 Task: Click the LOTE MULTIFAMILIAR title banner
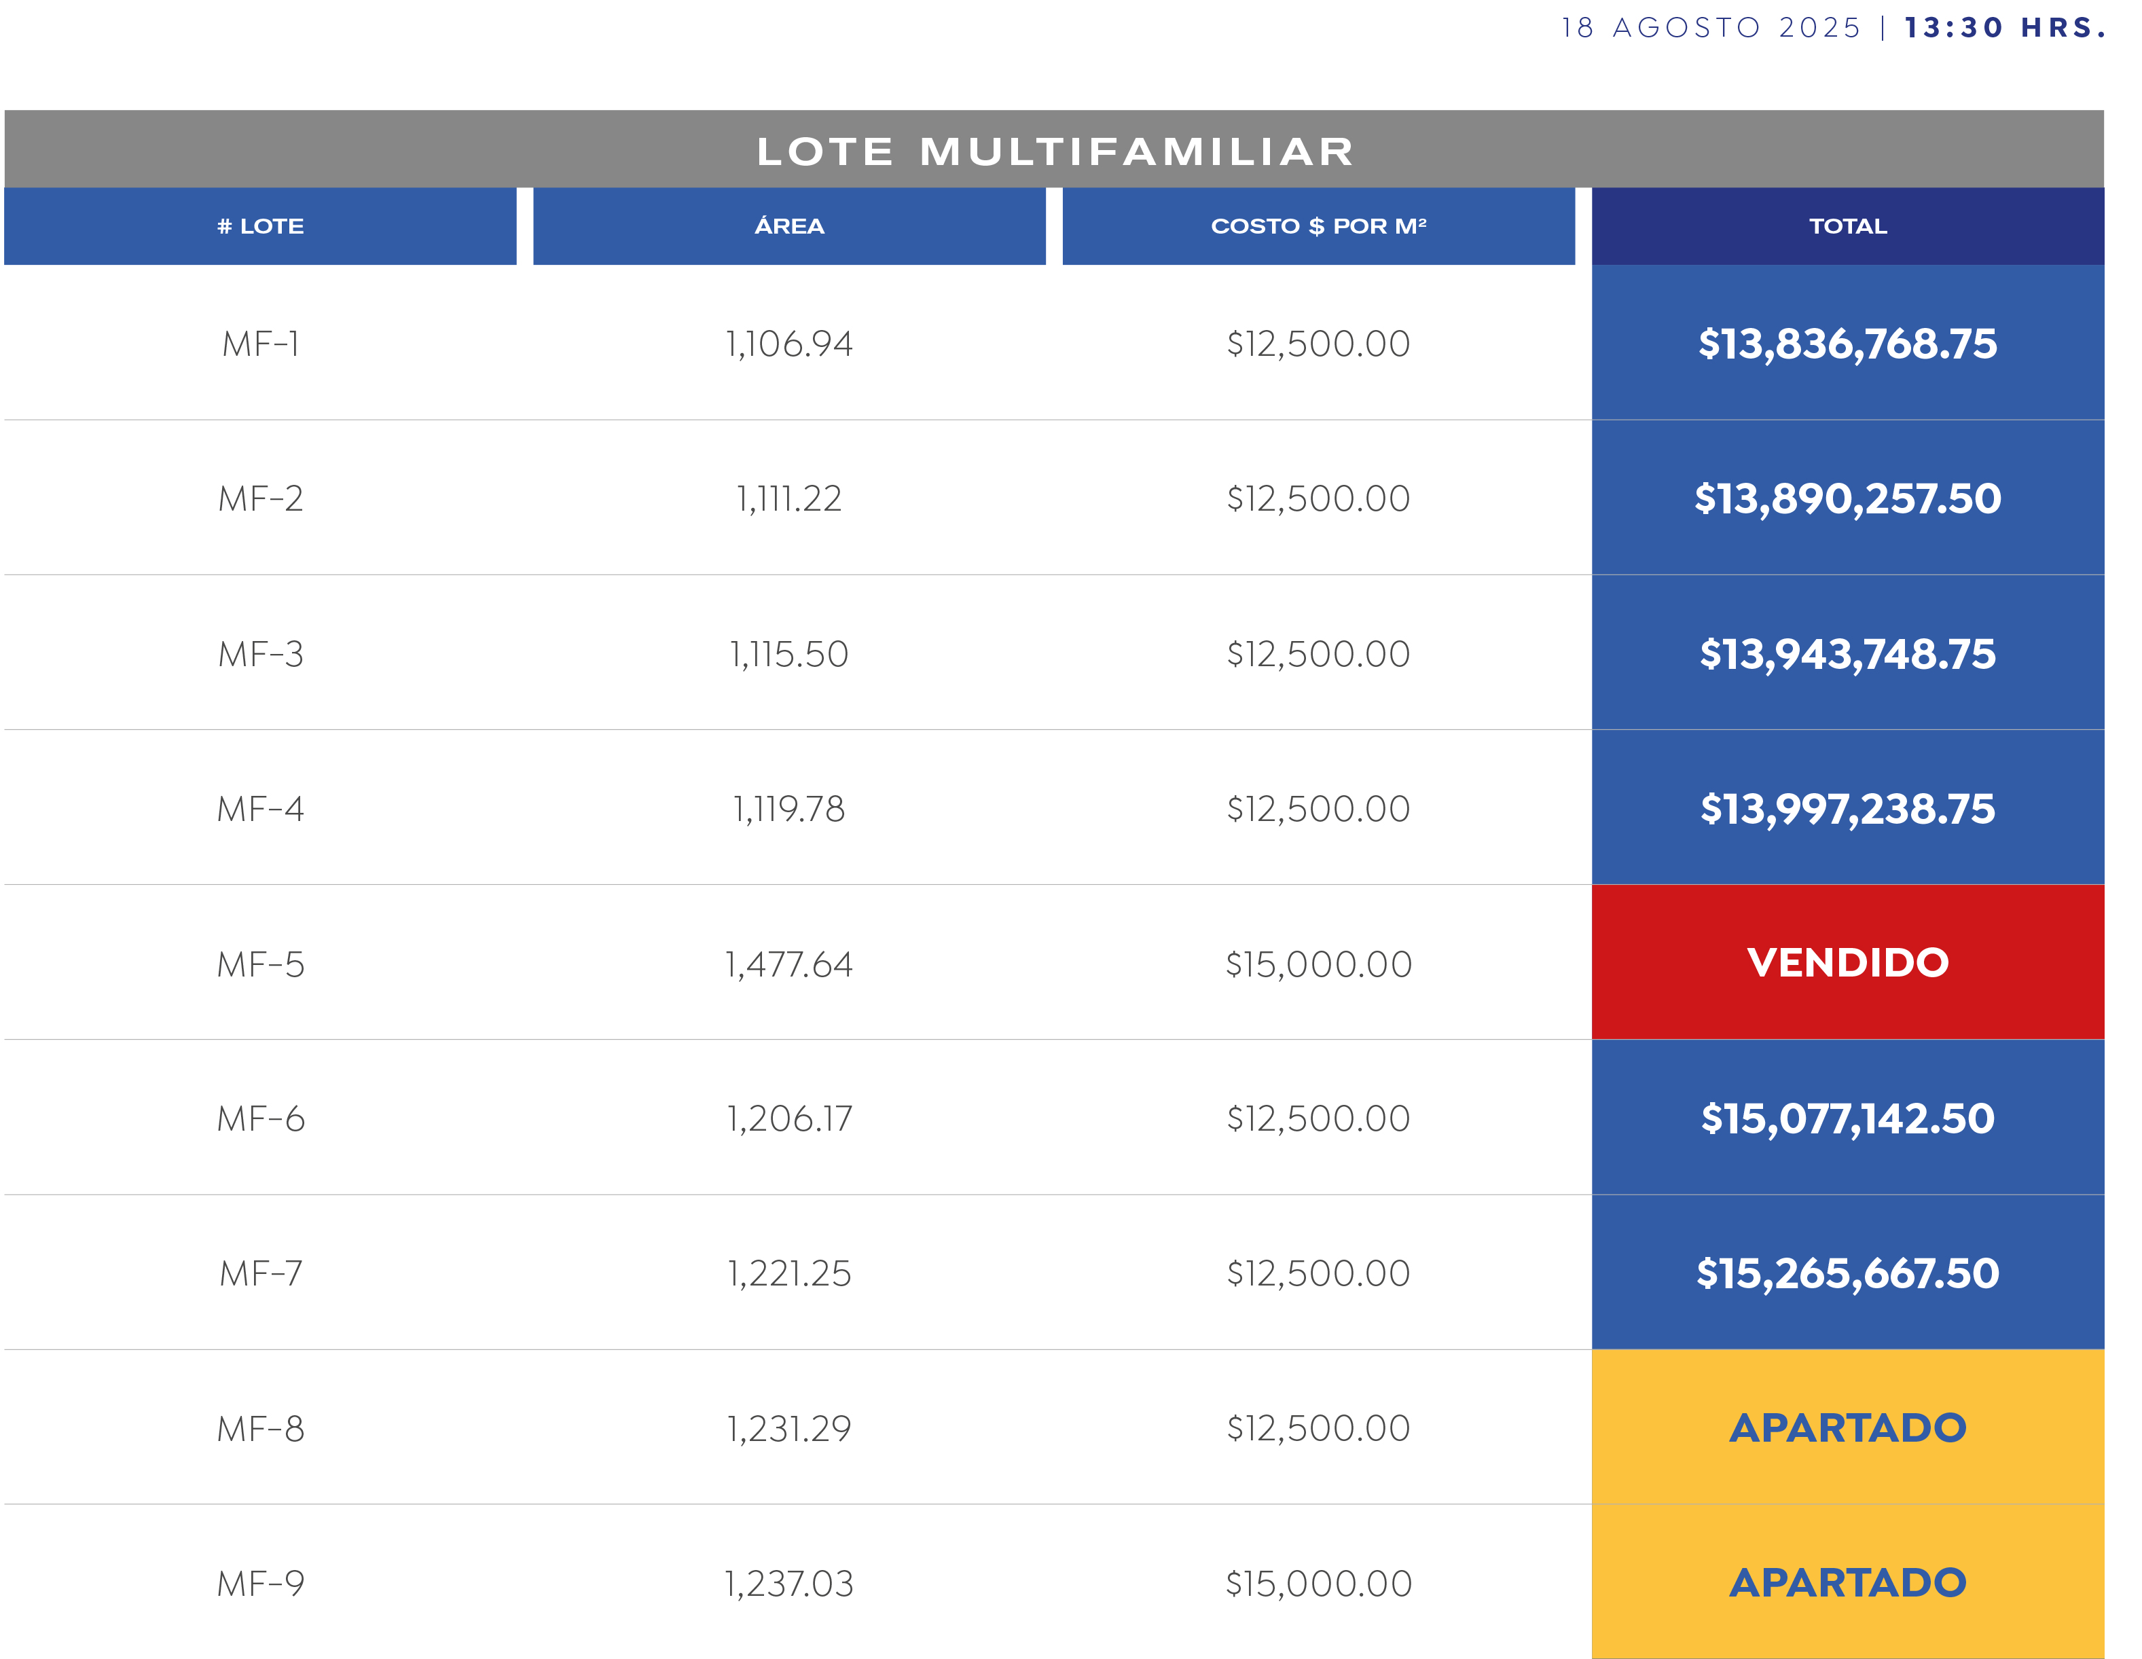1054,149
